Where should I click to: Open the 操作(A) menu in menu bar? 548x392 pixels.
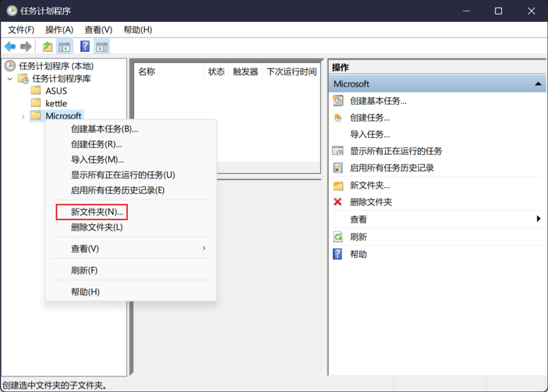tap(59, 29)
